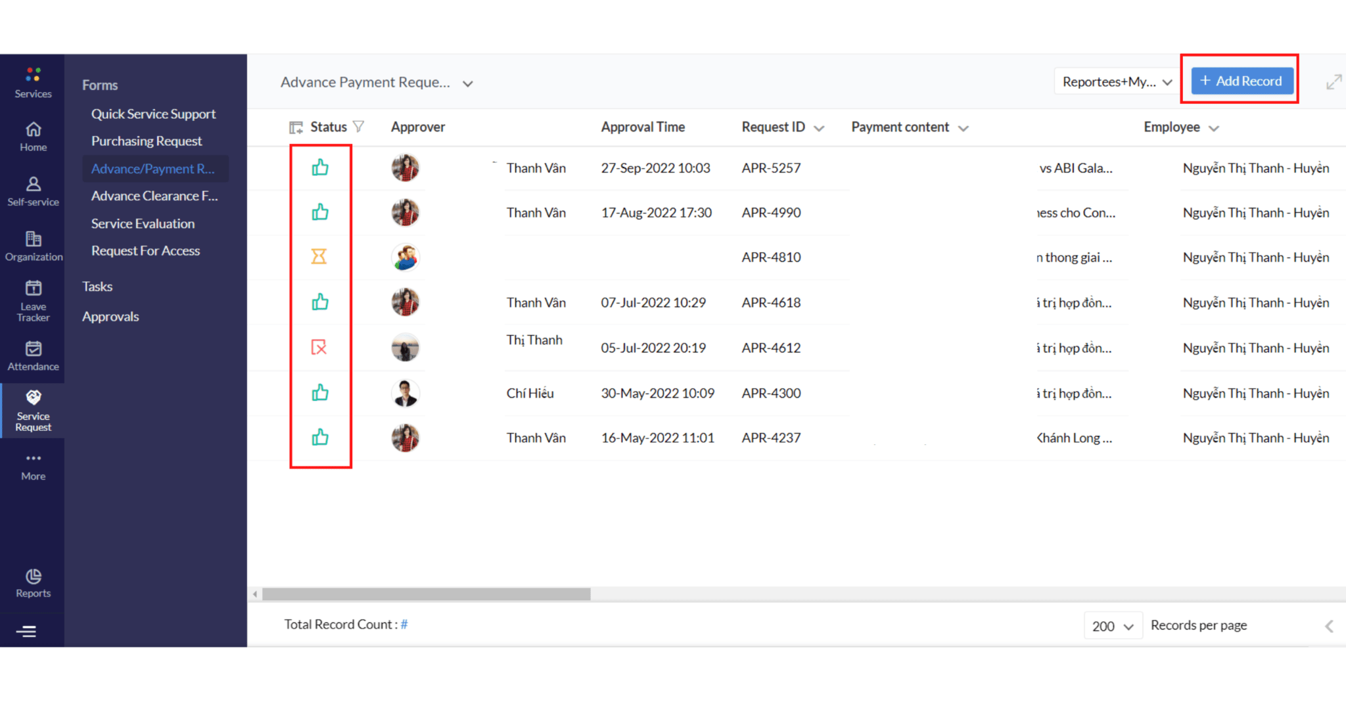Open the Reports sidebar icon
This screenshot has width=1346, height=701.
[x=32, y=577]
